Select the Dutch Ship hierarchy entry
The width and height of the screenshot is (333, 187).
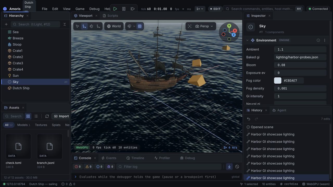[x=35, y=88]
